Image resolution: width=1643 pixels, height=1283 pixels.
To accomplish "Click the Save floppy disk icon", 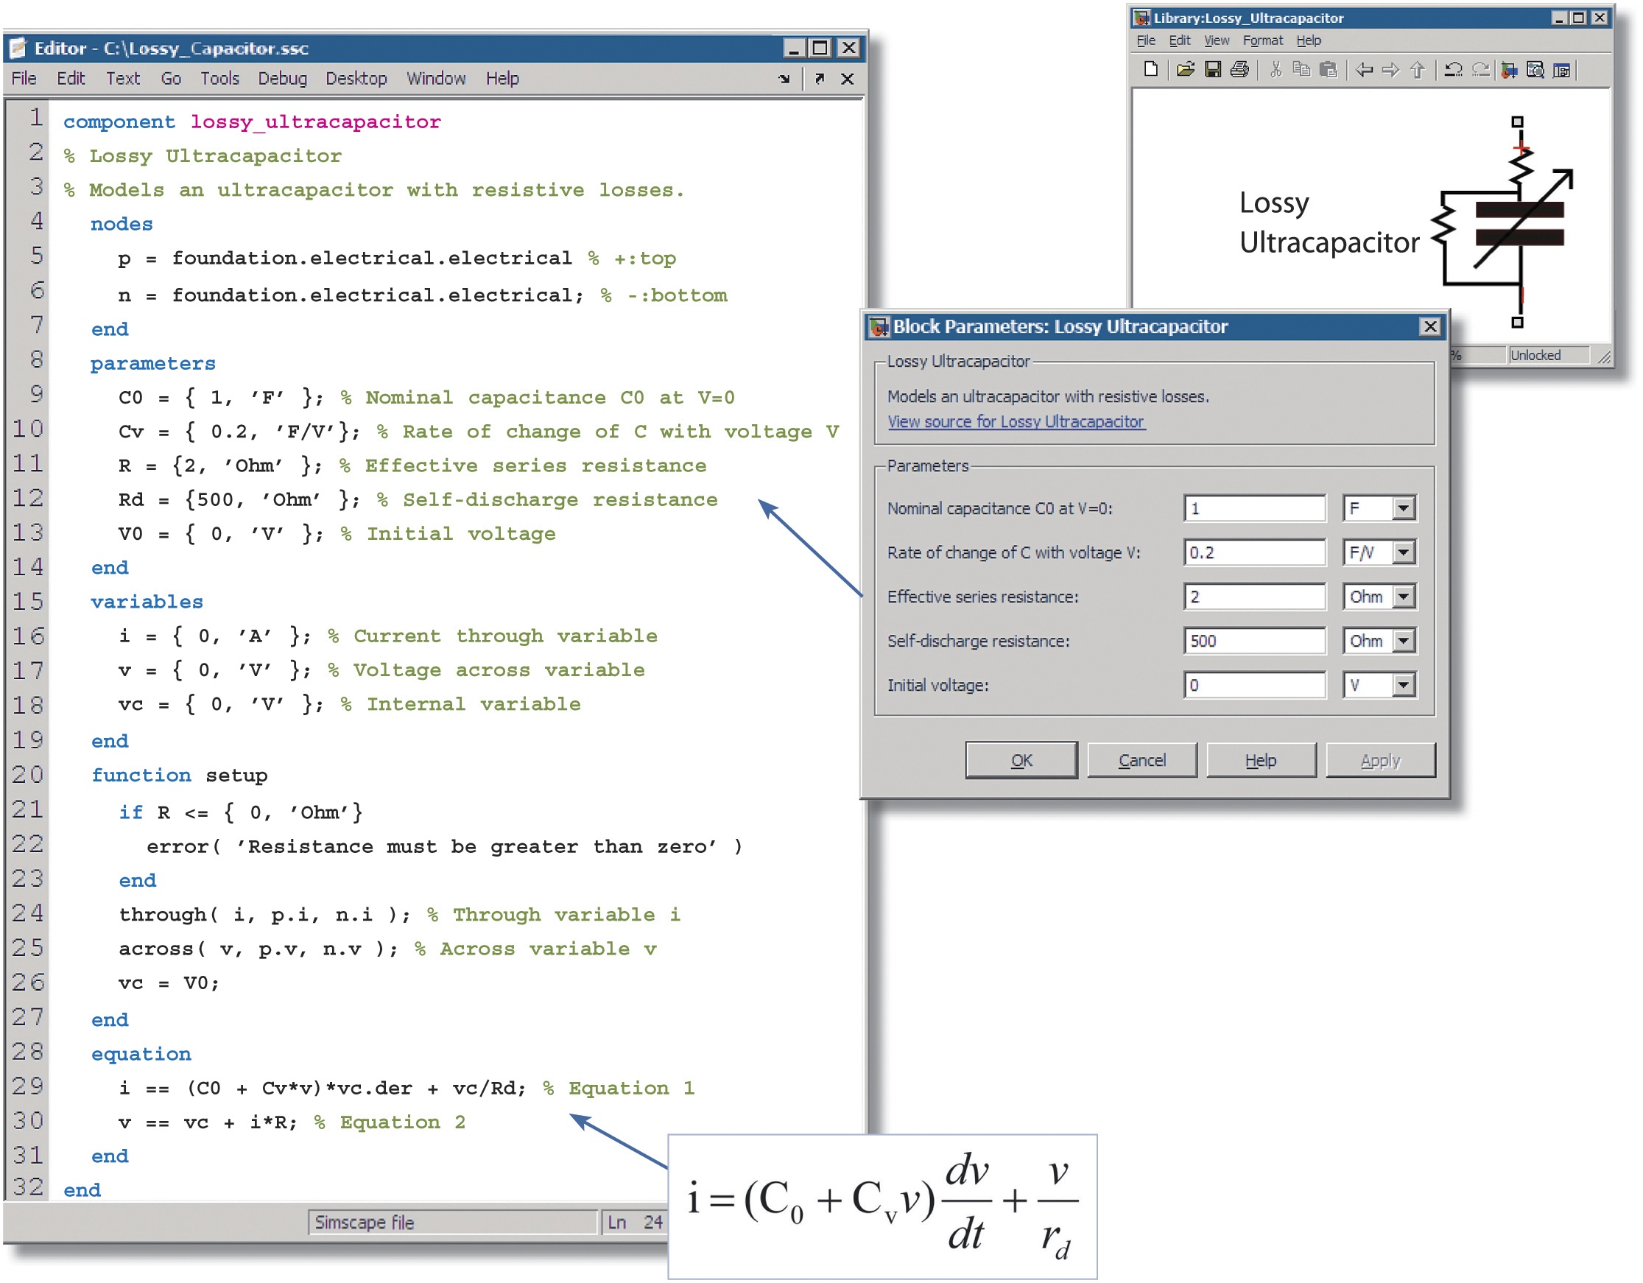I will pos(1212,70).
